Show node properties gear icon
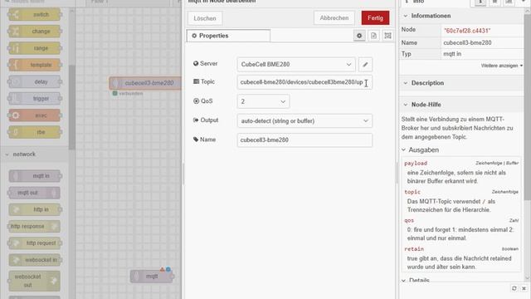Screen dimensions: 531x299 pos(359,36)
